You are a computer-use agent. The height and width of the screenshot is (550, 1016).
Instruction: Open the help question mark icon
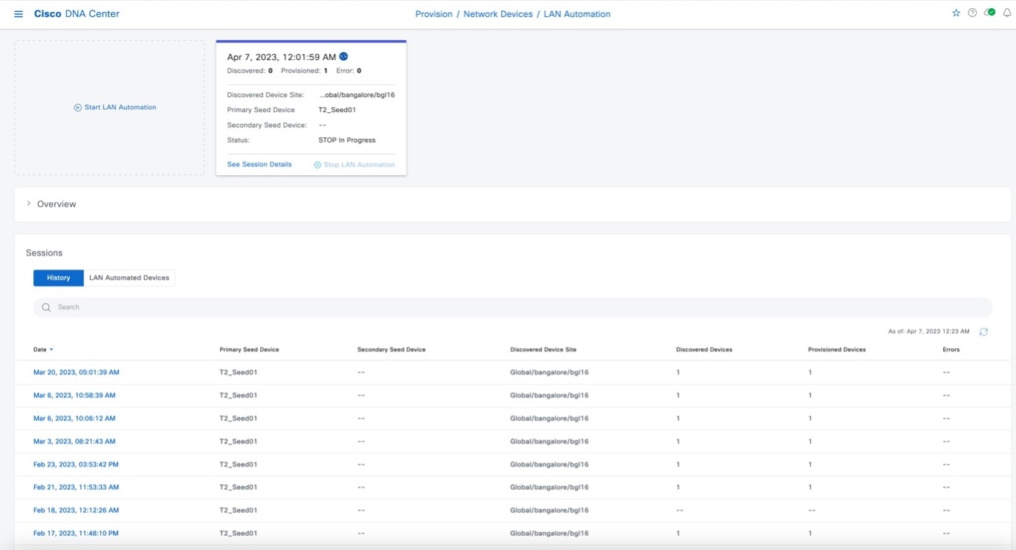[x=972, y=13]
